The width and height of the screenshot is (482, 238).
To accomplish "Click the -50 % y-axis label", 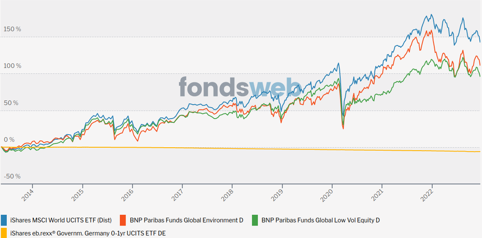I will click(x=12, y=177).
